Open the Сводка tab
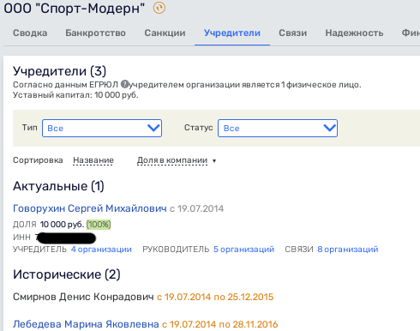420x331 pixels. click(x=30, y=33)
